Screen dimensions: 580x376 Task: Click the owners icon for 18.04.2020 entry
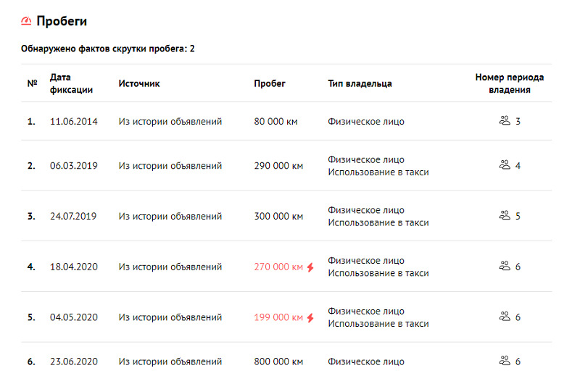pos(505,266)
